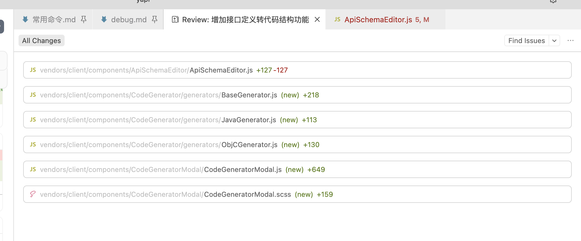
Task: Click the +127 additions count
Action: tap(264, 70)
